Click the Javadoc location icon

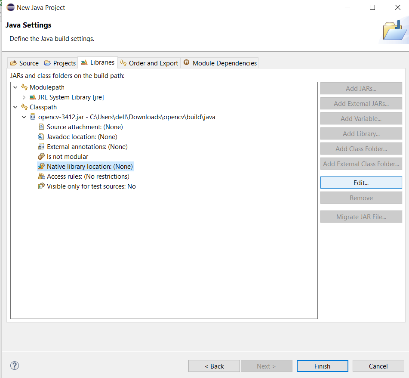click(x=41, y=137)
